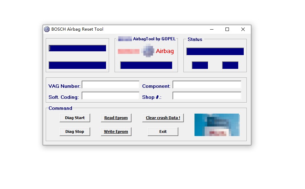The height and width of the screenshot is (189, 305).
Task: Close the BOSCH Airbag Reset Tool window
Action: click(243, 29)
